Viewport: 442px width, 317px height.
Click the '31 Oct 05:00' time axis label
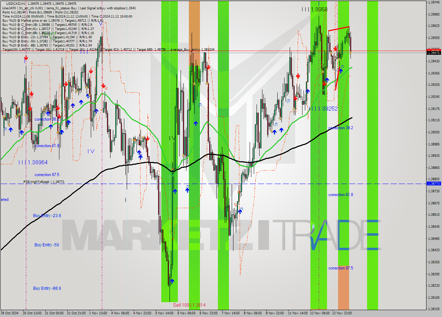click(x=55, y=313)
